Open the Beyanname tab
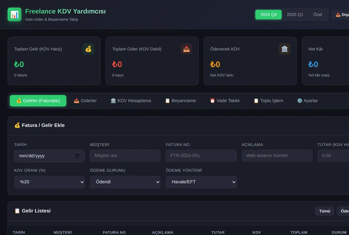The width and height of the screenshot is (349, 235). tap(180, 101)
